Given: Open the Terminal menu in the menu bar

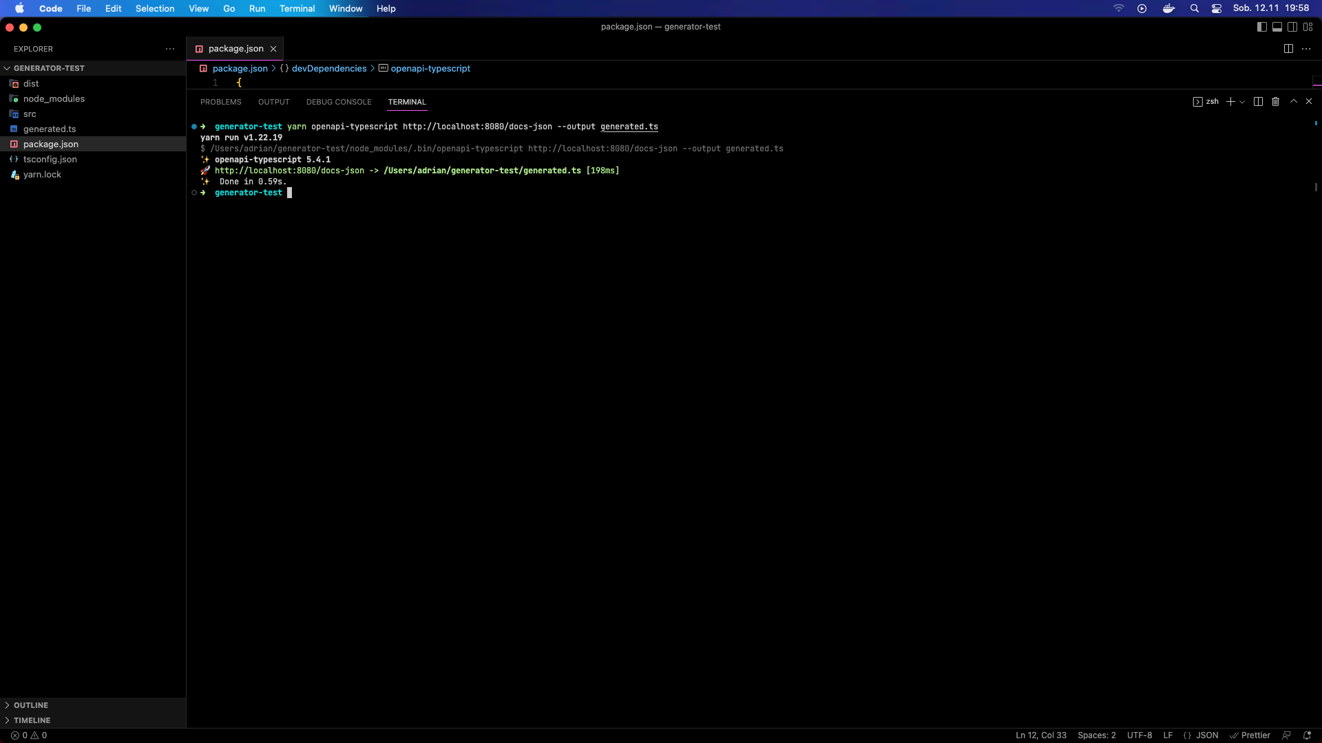Looking at the screenshot, I should [x=297, y=8].
